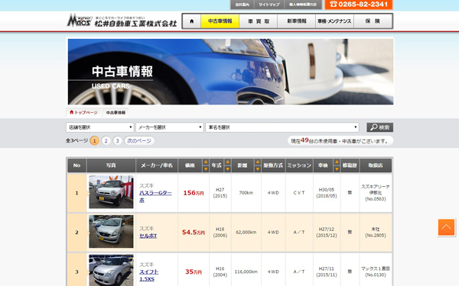Click the 中古車情報 breadcrumb item

(x=116, y=112)
